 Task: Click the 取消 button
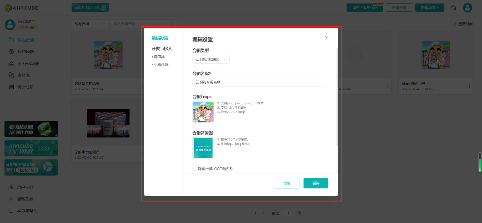point(287,183)
